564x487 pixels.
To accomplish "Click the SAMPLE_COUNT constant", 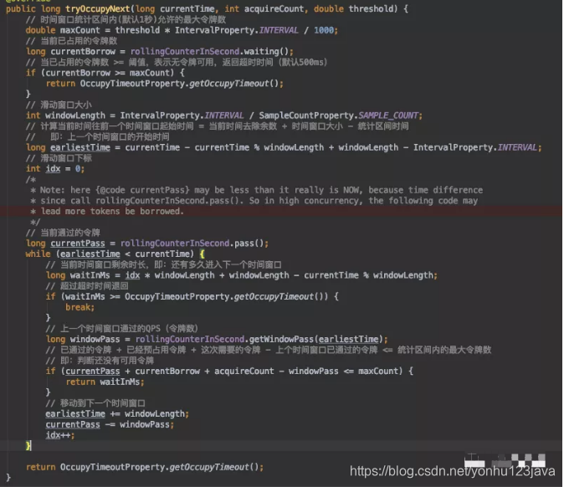I will point(388,115).
